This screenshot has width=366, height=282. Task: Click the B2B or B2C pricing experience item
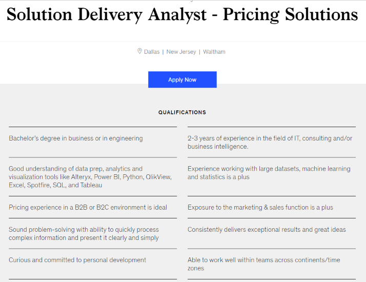(x=88, y=207)
